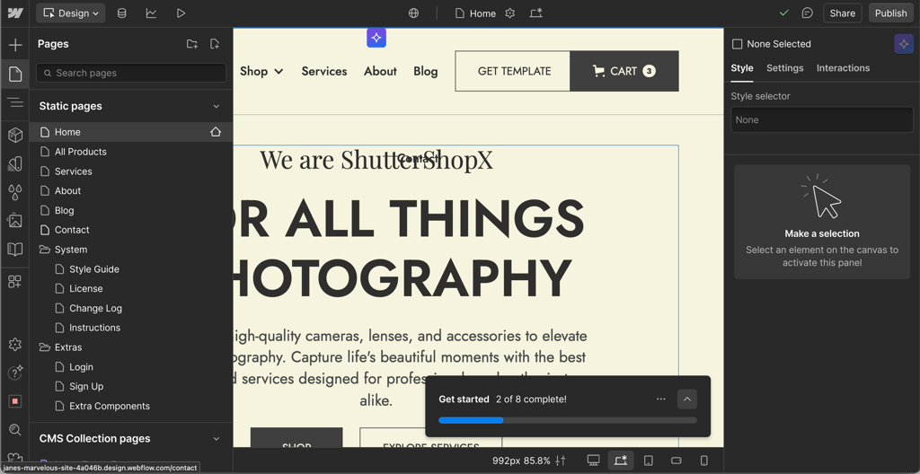The image size is (920, 474).
Task: Open Home page settings gear
Action: [510, 13]
